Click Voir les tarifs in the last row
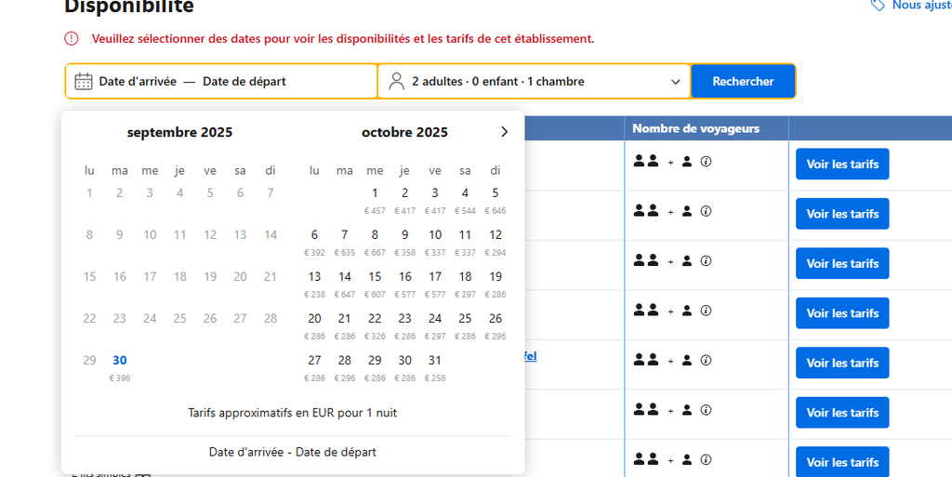The width and height of the screenshot is (952, 477). [x=842, y=461]
